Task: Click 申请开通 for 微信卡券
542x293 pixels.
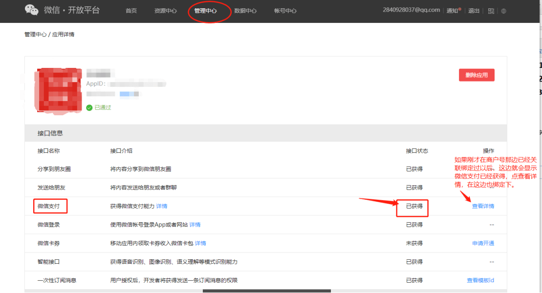Action: click(x=483, y=243)
